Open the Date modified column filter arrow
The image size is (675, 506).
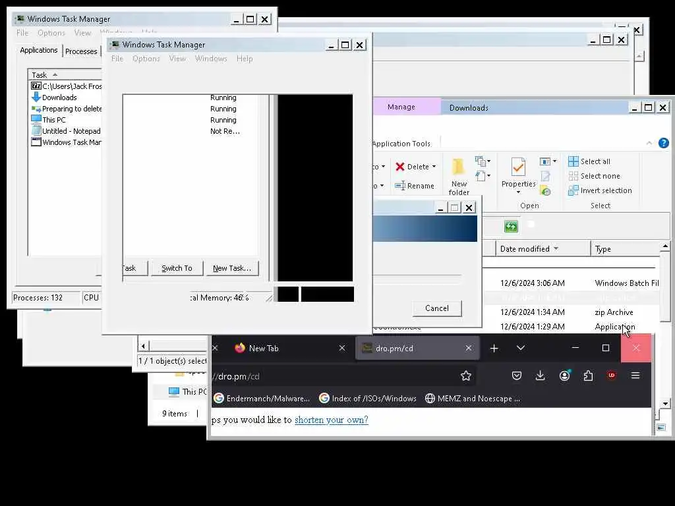click(556, 248)
